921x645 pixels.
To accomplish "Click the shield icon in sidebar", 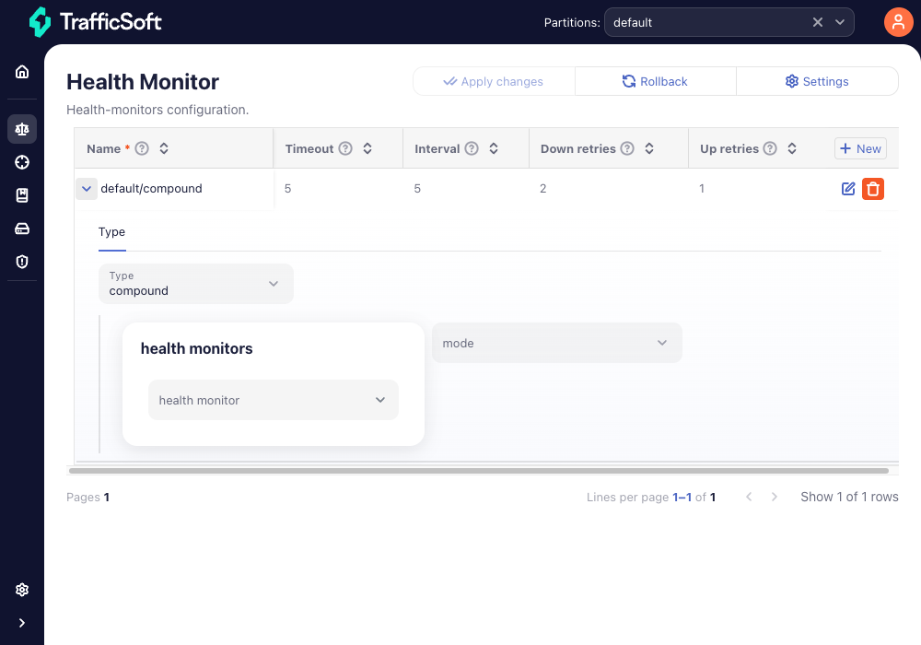I will pos(22,262).
